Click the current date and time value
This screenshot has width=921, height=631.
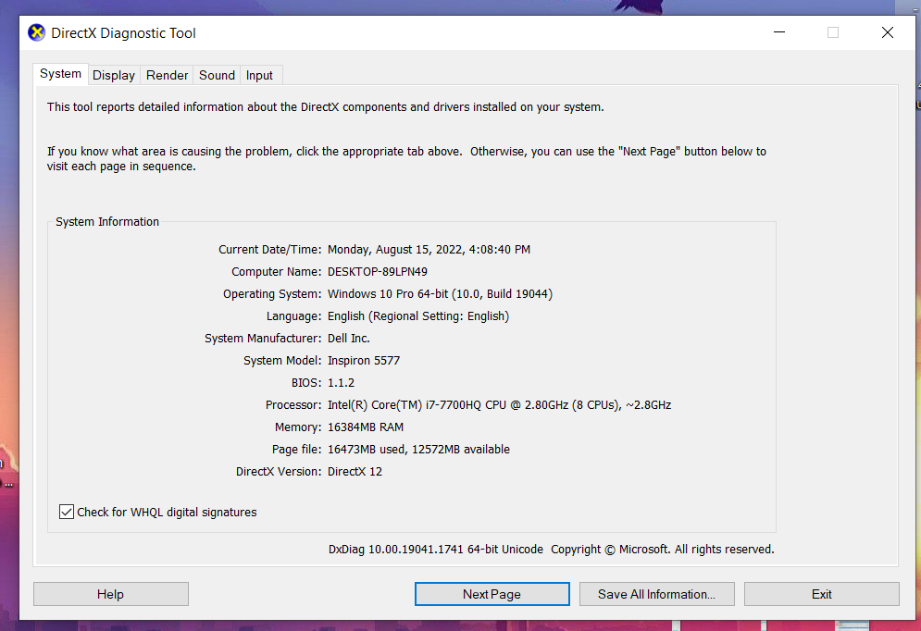429,250
